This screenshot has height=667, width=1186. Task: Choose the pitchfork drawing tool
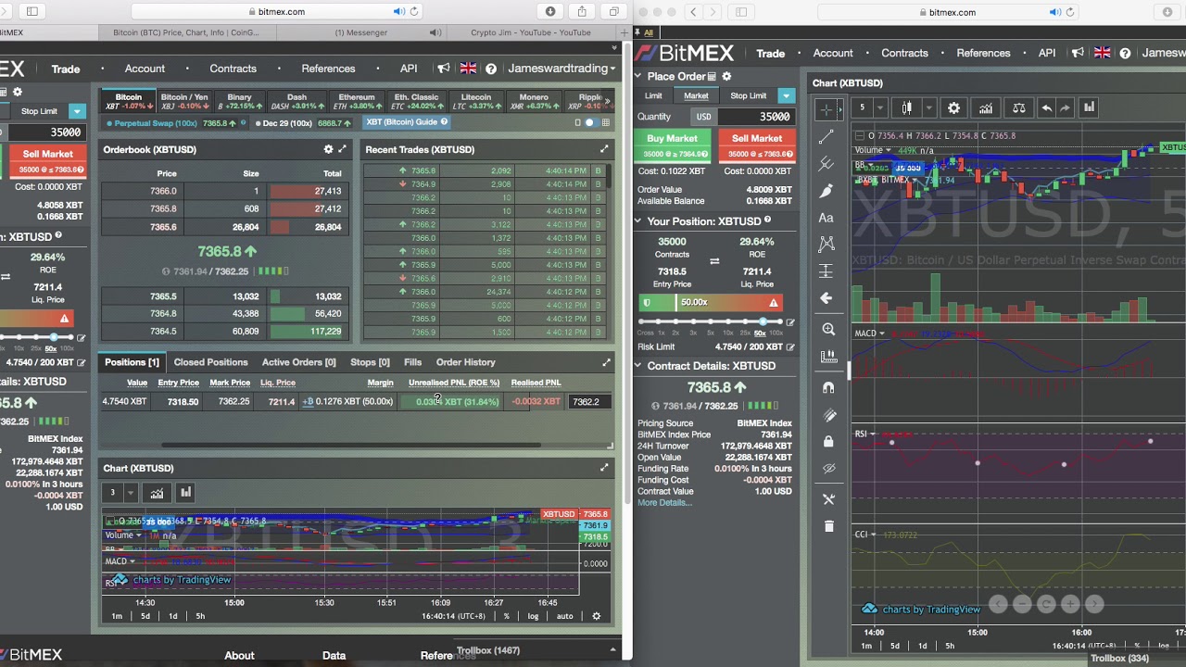pos(827,163)
